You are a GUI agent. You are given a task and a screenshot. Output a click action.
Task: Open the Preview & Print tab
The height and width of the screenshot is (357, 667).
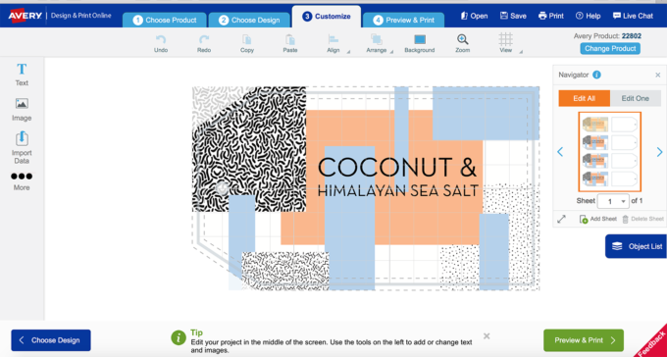pyautogui.click(x=403, y=20)
